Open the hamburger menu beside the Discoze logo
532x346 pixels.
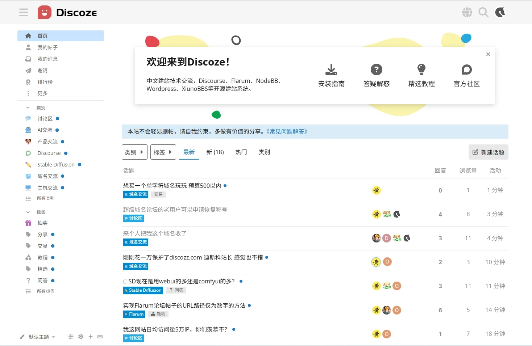(24, 12)
